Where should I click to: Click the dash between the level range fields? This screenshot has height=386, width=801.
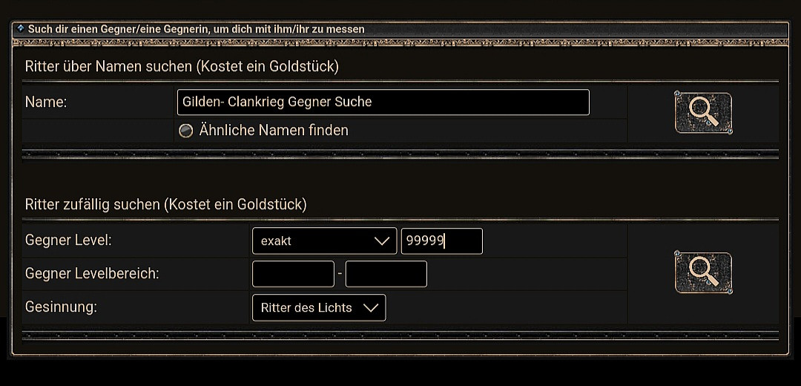pyautogui.click(x=340, y=275)
